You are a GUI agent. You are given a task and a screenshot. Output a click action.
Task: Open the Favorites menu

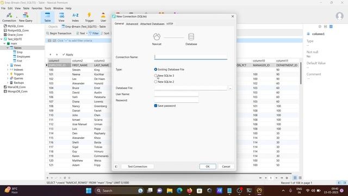(x=37, y=8)
